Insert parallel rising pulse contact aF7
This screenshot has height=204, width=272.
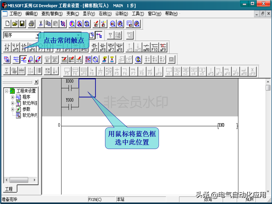pos(111,47)
